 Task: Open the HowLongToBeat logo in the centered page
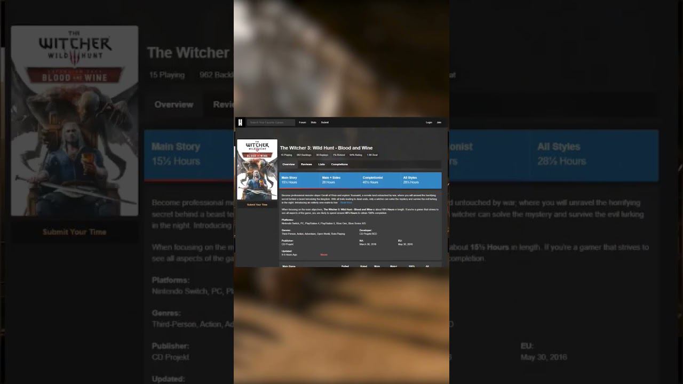pyautogui.click(x=240, y=123)
